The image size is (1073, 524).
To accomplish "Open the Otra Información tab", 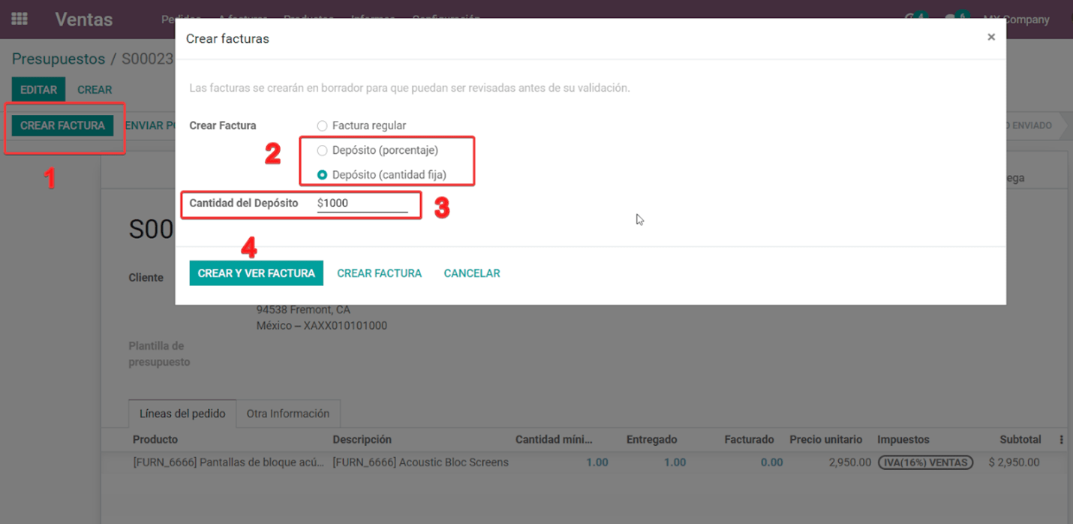I will tap(288, 414).
